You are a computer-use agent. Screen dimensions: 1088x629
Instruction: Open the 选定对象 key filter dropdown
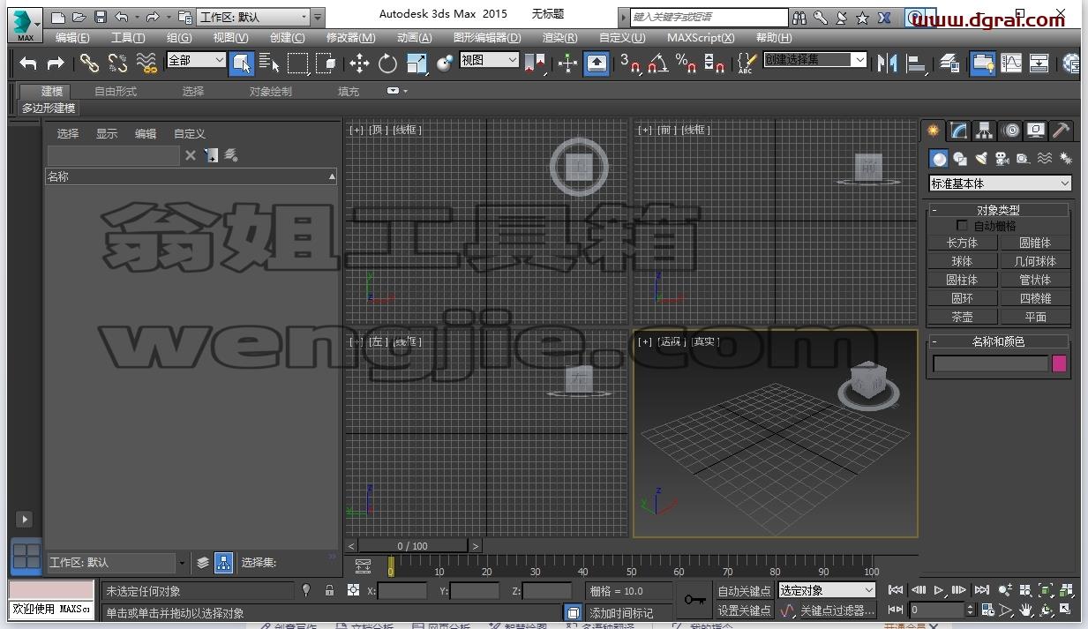pos(827,590)
